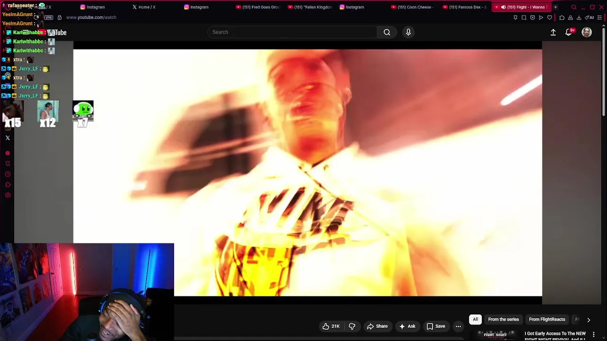The width and height of the screenshot is (607, 341).
Task: Dislike the video
Action: [x=352, y=326]
